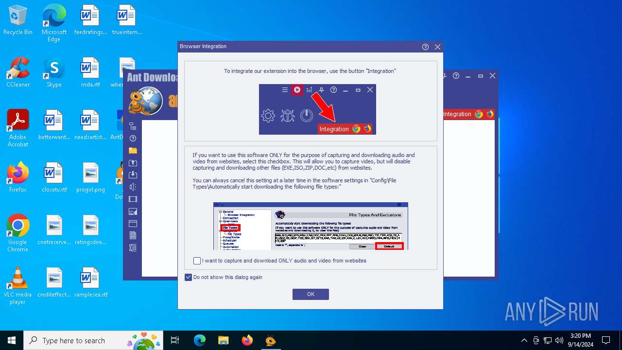Click the help icon in the Ant main window title bar
This screenshot has height=350, width=622.
click(456, 76)
